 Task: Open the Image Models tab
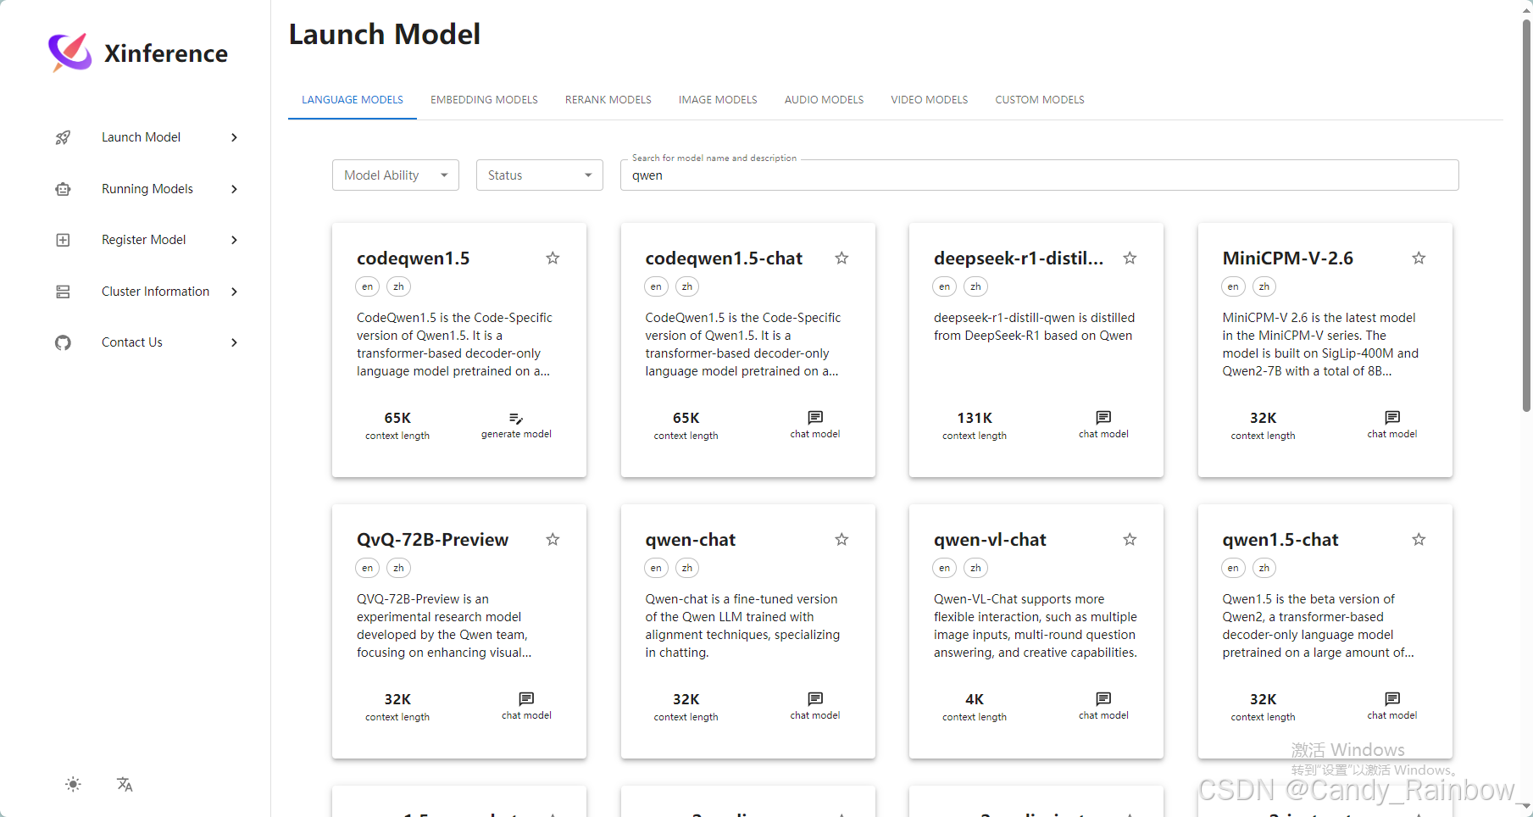coord(718,100)
